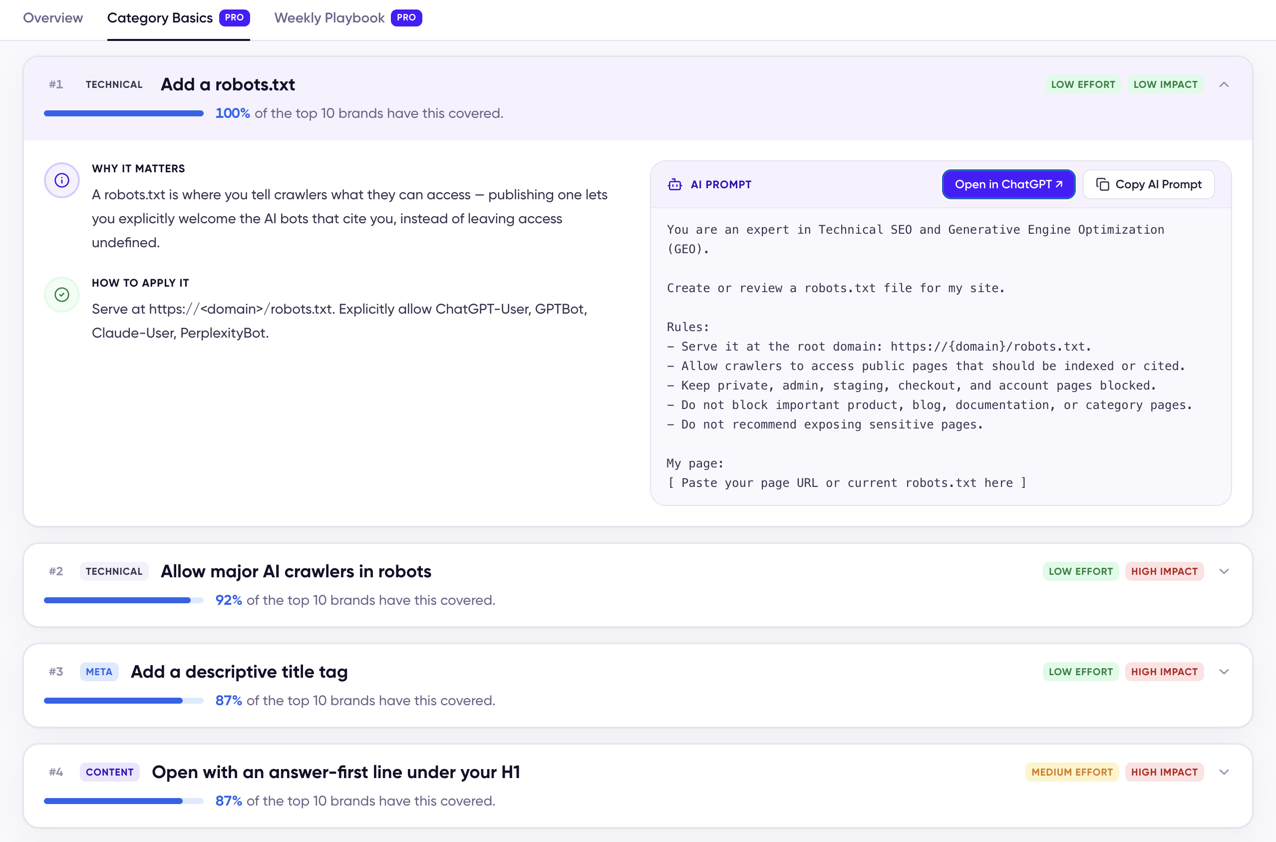Click the copy icon in Copy AI Prompt
The height and width of the screenshot is (842, 1276).
(x=1103, y=184)
